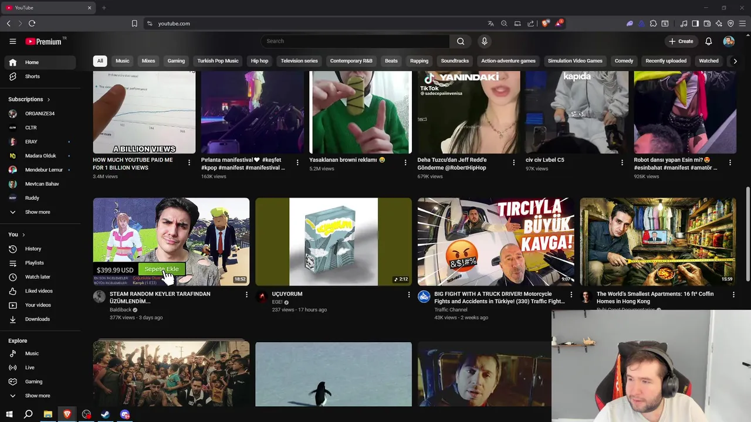Open Music under Explore
The width and height of the screenshot is (751, 422).
40,353
